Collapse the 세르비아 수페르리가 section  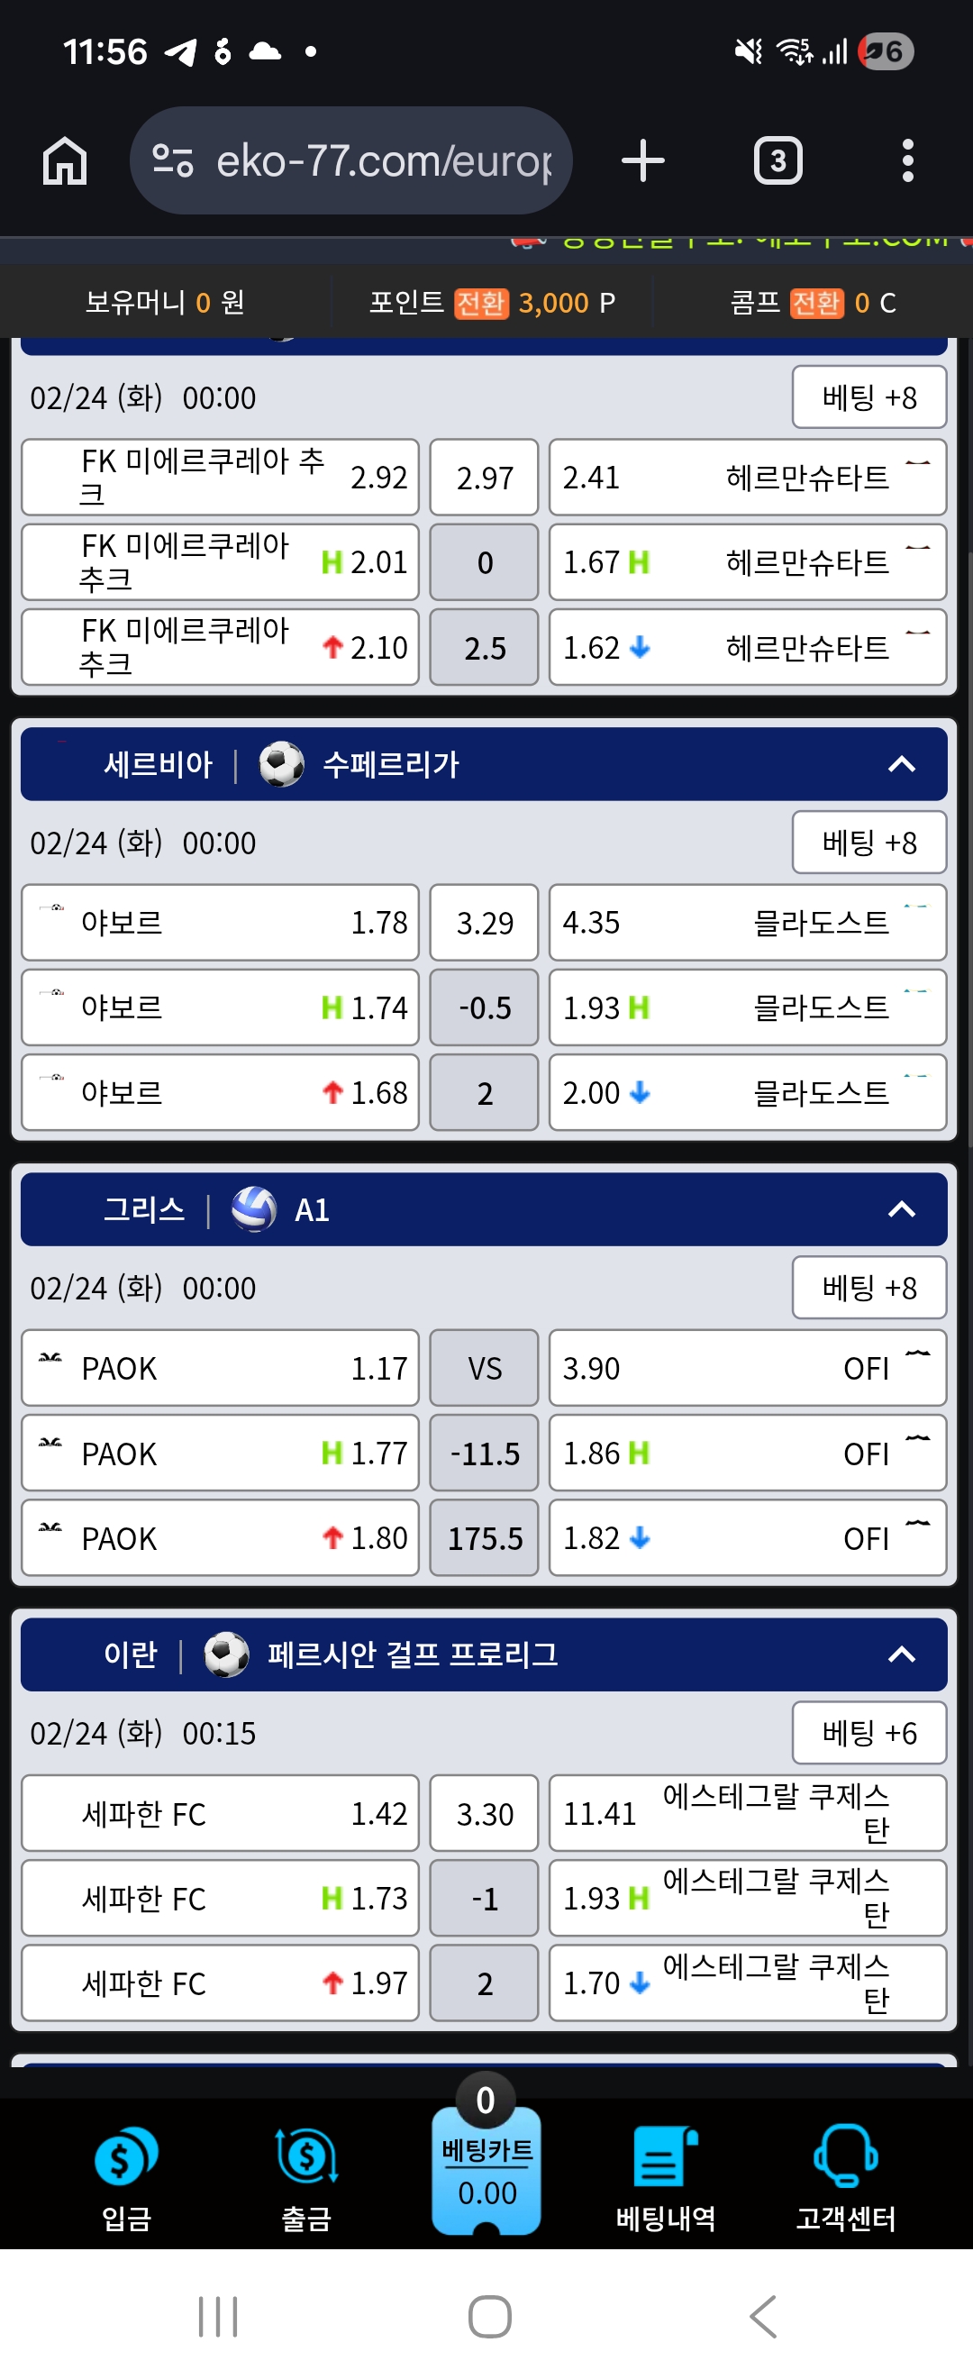tap(901, 765)
